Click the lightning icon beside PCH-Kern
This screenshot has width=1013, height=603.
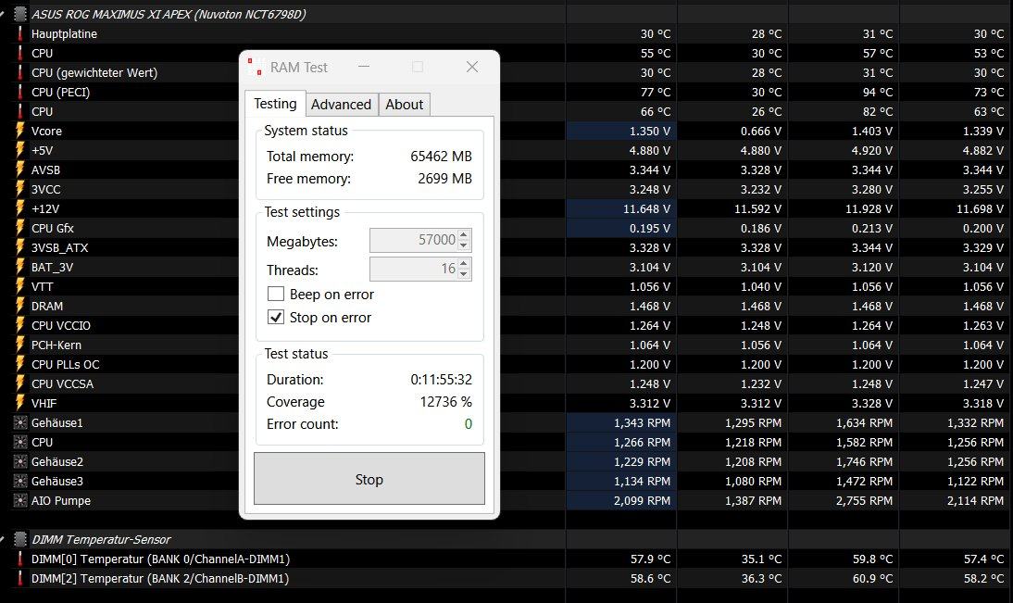[x=20, y=345]
